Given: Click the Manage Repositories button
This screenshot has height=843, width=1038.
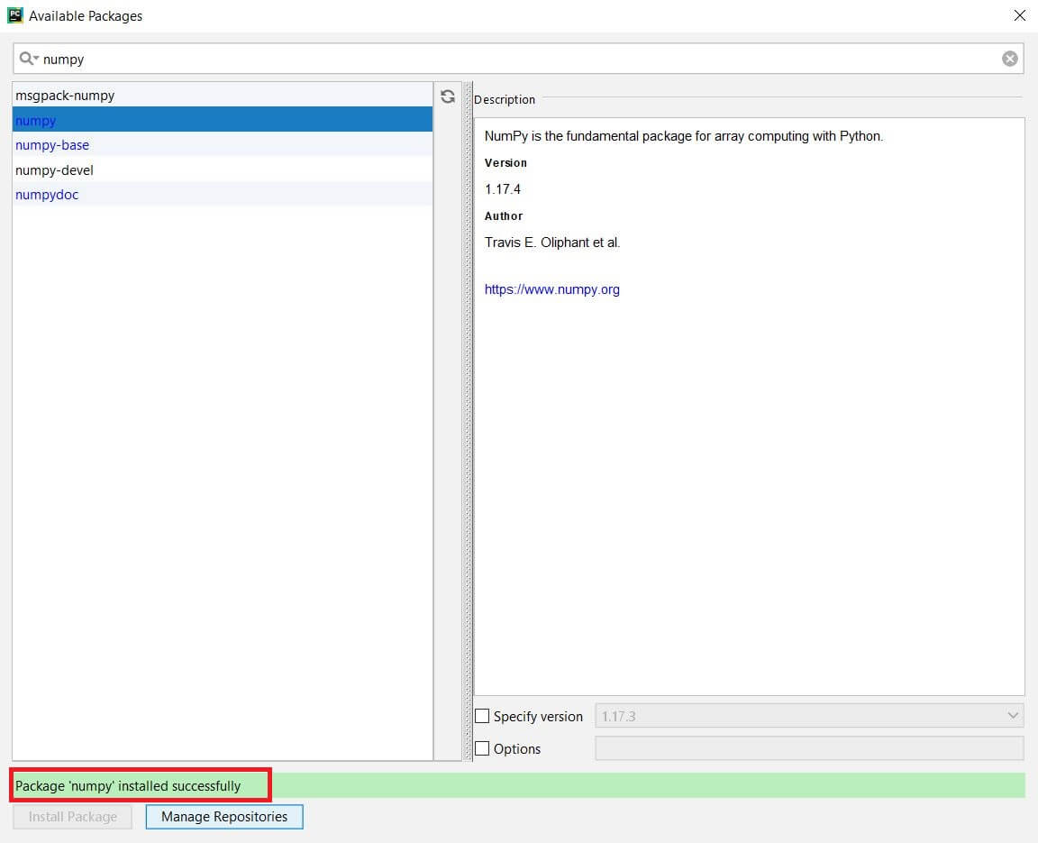Looking at the screenshot, I should pyautogui.click(x=224, y=817).
